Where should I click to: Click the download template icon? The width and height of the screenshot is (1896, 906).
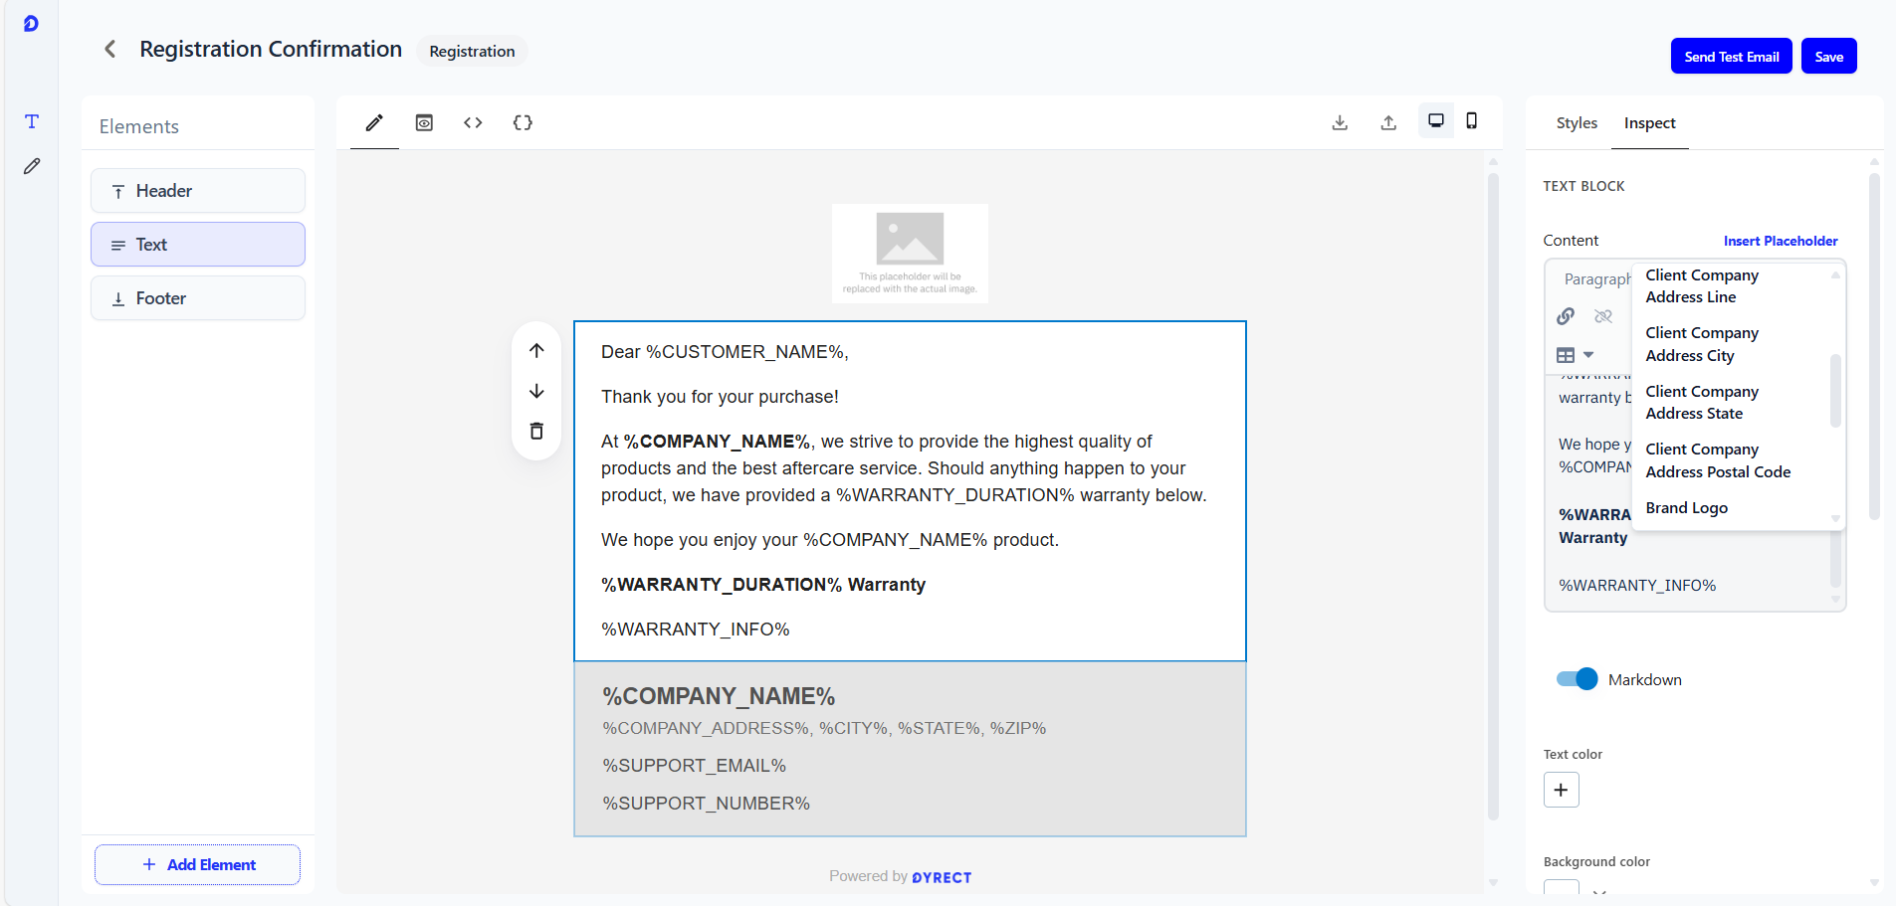[x=1340, y=123]
